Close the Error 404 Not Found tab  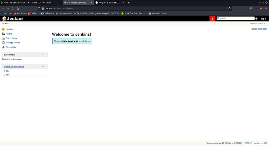point(60,3)
